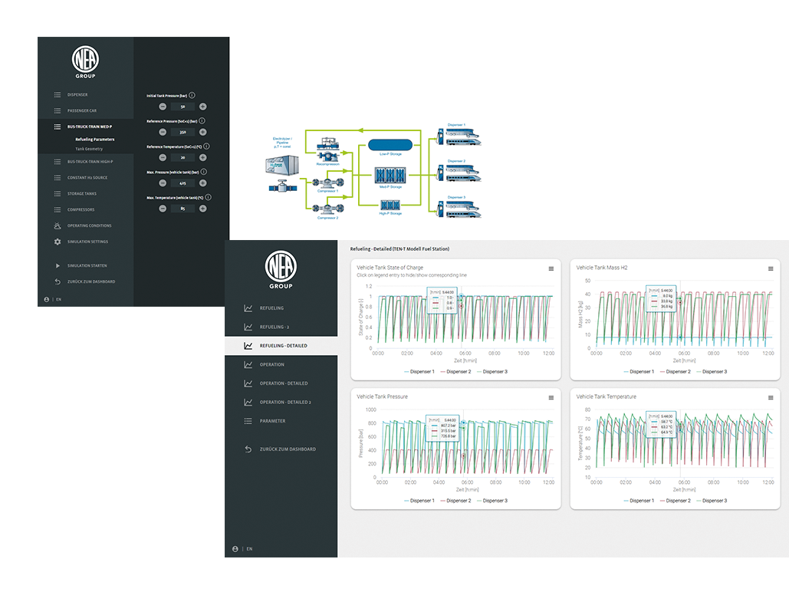The image size is (789, 592).
Task: Click info icon beside Initial Tank Pressure
Action: coord(192,95)
